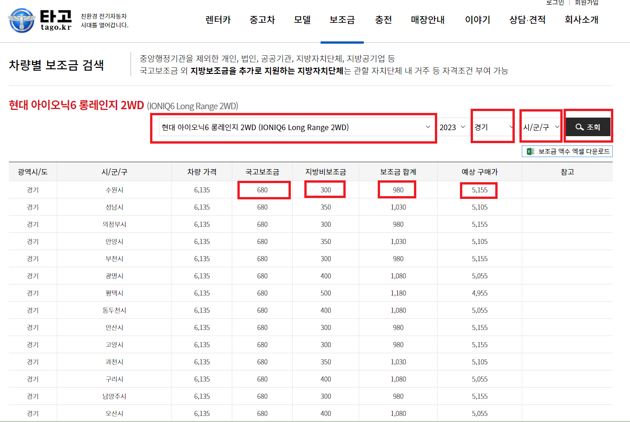The height and width of the screenshot is (422, 630).
Task: Click the 참고 column header
Action: click(567, 172)
